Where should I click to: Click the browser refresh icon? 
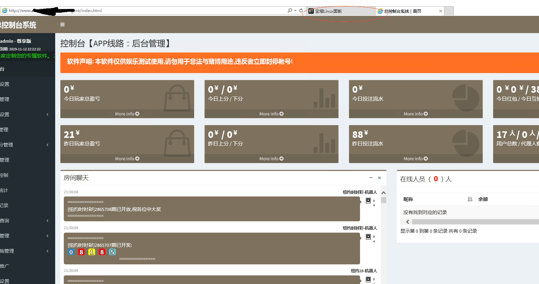[301, 11]
